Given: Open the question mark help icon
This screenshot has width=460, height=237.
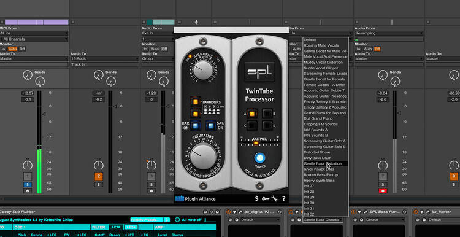Looking at the screenshot, I should coord(284,199).
